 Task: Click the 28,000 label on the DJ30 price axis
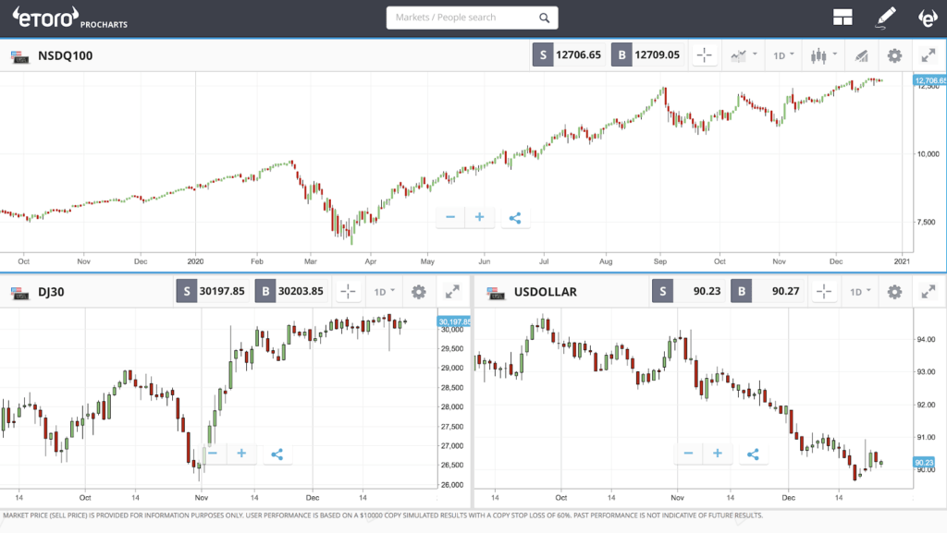point(452,407)
